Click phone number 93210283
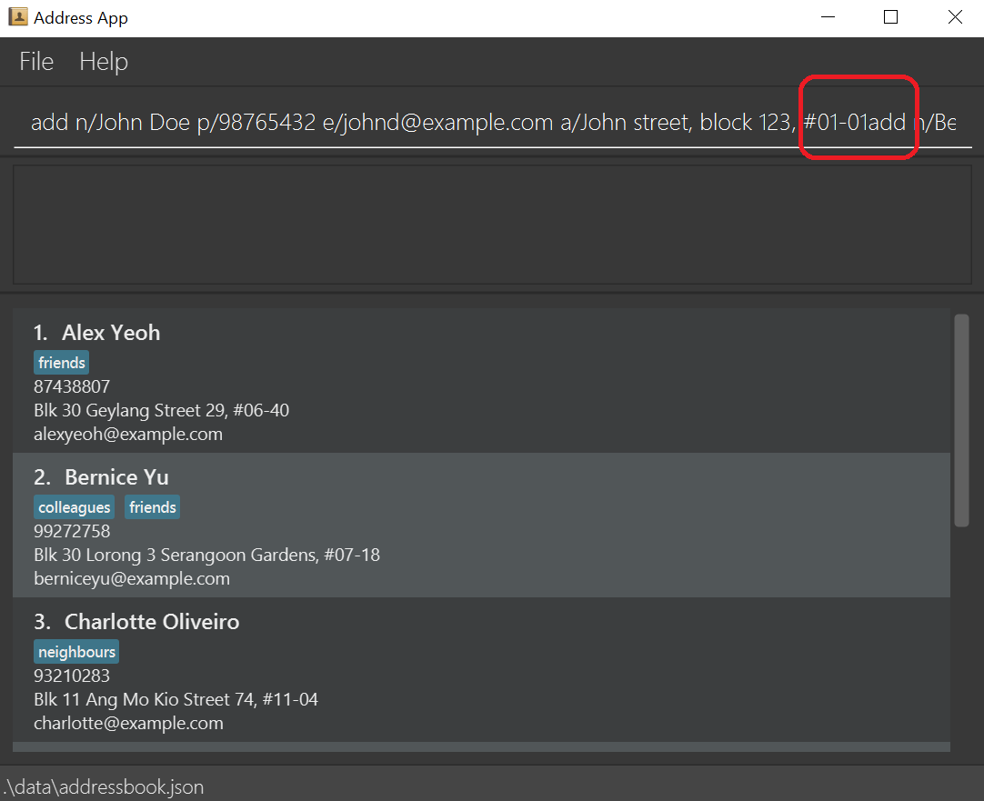The image size is (984, 801). tap(72, 676)
